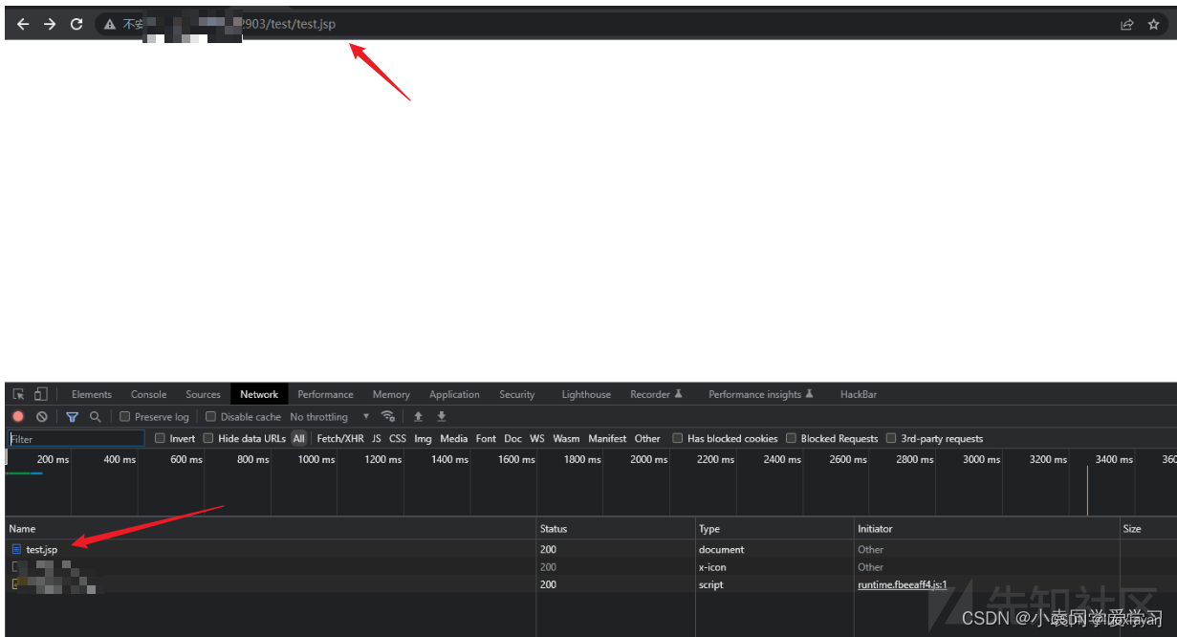Open the Memory tab
This screenshot has width=1177, height=637.
pos(391,394)
